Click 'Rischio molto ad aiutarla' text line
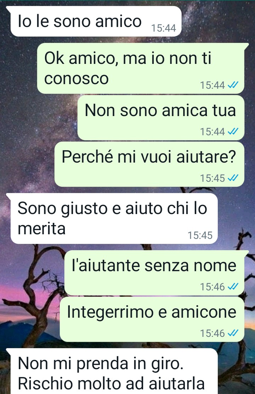Viewport: 255px width, 394px height. 111,384
